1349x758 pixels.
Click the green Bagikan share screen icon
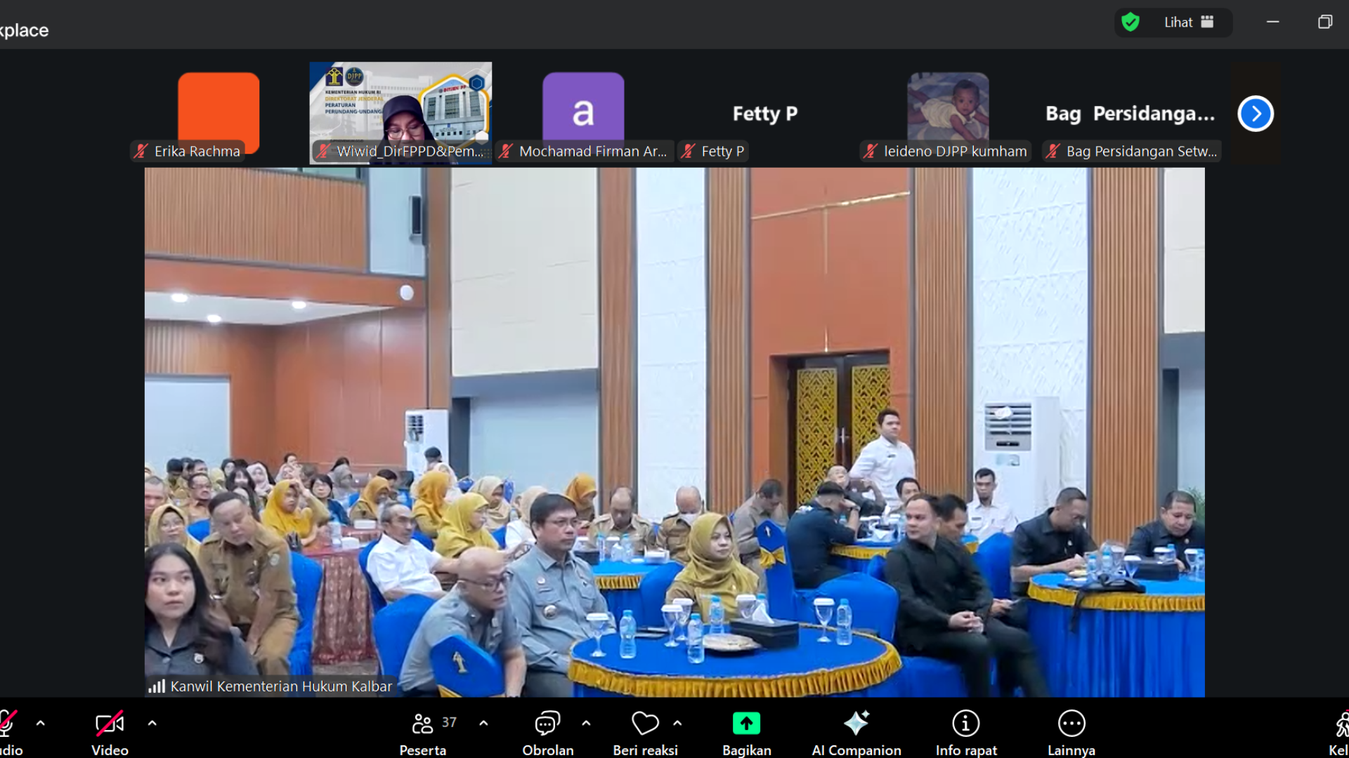point(746,724)
